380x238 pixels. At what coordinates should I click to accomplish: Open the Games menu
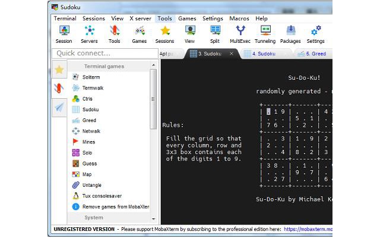click(x=187, y=18)
